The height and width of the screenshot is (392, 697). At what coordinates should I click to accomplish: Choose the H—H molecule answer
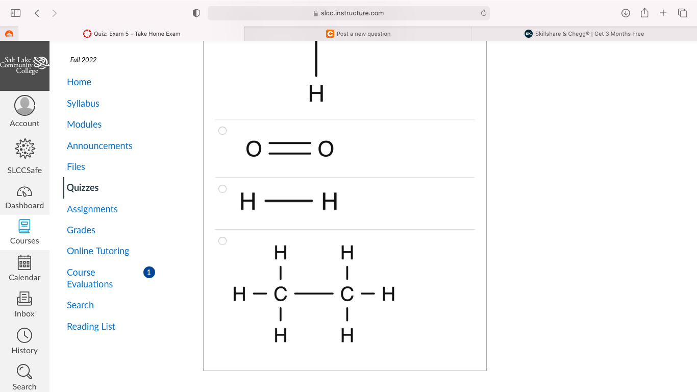[222, 189]
